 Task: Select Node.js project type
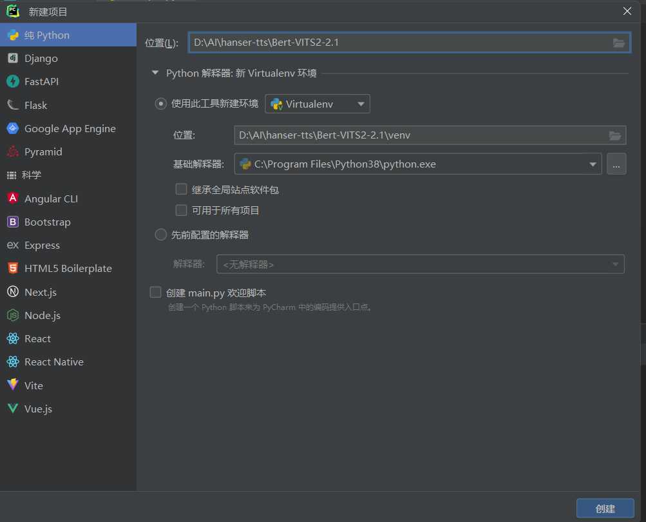[x=68, y=315]
